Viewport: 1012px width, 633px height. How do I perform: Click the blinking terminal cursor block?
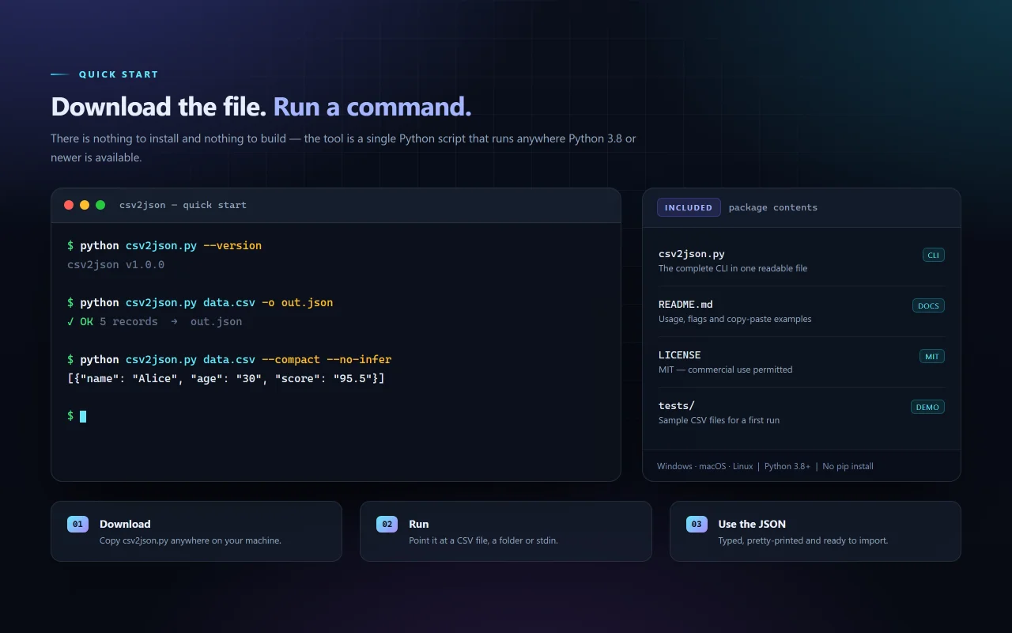point(83,416)
